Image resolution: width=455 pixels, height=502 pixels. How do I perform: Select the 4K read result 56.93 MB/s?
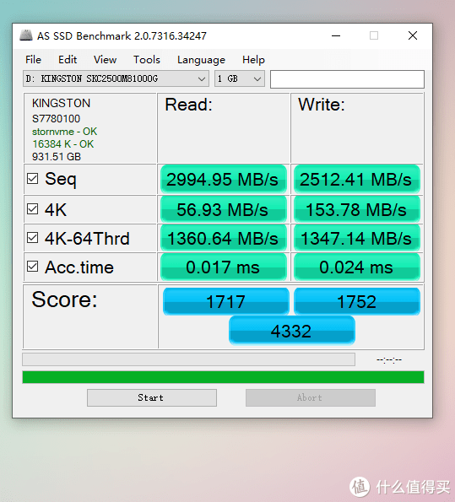coord(224,210)
